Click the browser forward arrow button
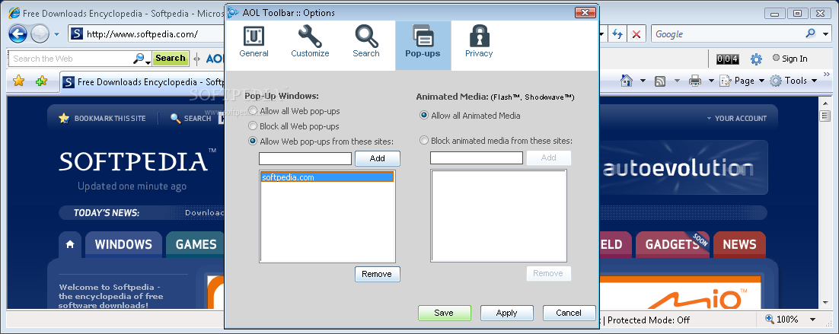Viewport: 839px width, 334px height. 40,34
